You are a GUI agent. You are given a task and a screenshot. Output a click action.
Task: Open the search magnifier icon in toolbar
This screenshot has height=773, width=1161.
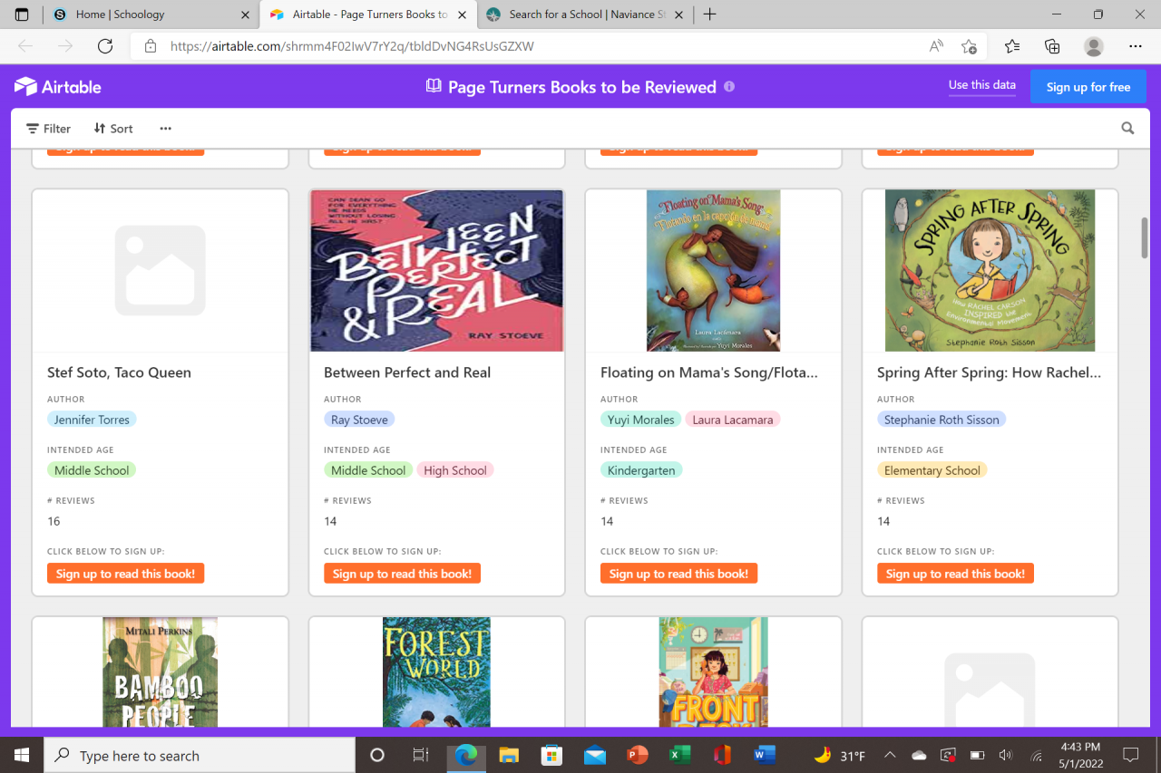point(1127,129)
